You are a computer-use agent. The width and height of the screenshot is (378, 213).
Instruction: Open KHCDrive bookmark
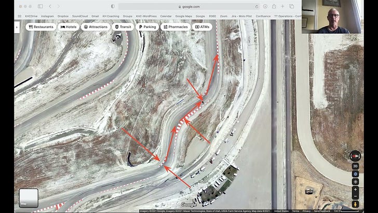click(31, 16)
